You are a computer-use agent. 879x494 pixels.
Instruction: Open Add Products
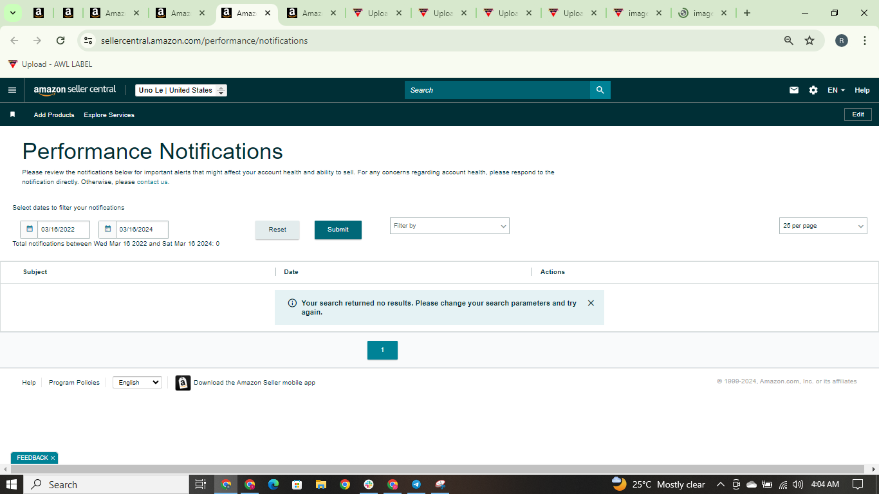[54, 115]
